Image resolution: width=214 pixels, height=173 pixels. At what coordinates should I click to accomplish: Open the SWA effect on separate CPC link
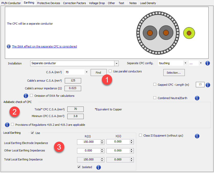coord(44,46)
